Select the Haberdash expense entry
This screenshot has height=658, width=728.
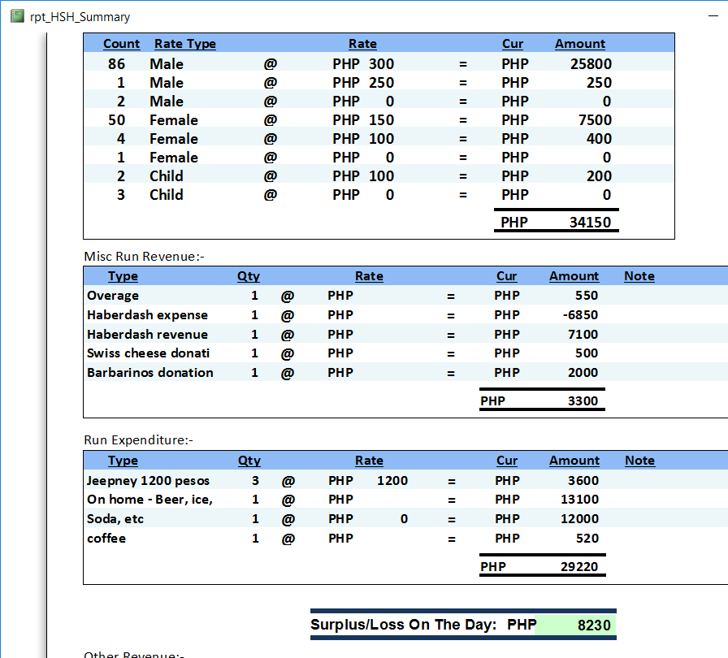147,315
